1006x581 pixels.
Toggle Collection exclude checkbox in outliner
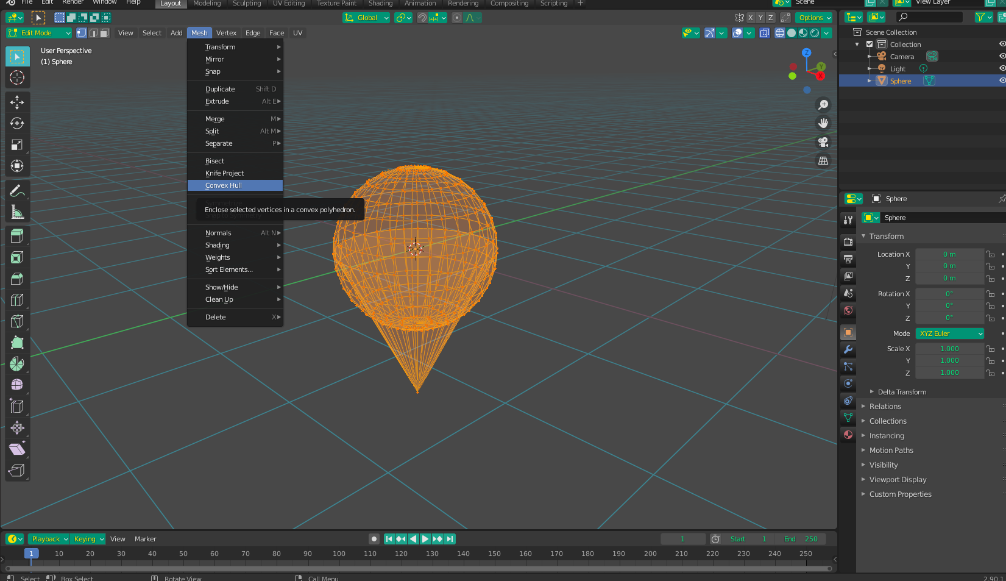pos(870,45)
